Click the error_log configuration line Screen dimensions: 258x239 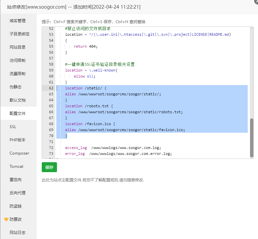(x=118, y=154)
